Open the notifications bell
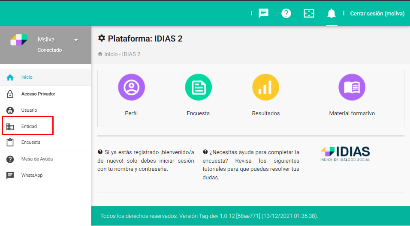 point(332,13)
